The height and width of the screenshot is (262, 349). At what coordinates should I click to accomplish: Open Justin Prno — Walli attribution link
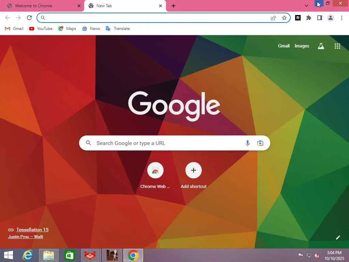click(26, 237)
